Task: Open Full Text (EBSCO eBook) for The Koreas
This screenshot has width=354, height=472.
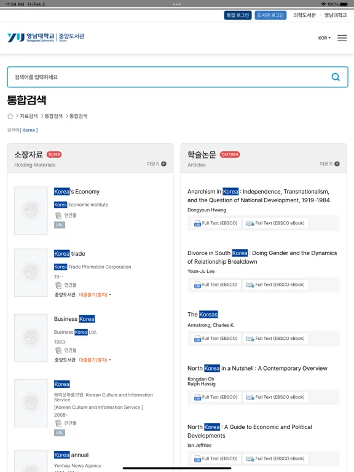Action: coord(275,339)
